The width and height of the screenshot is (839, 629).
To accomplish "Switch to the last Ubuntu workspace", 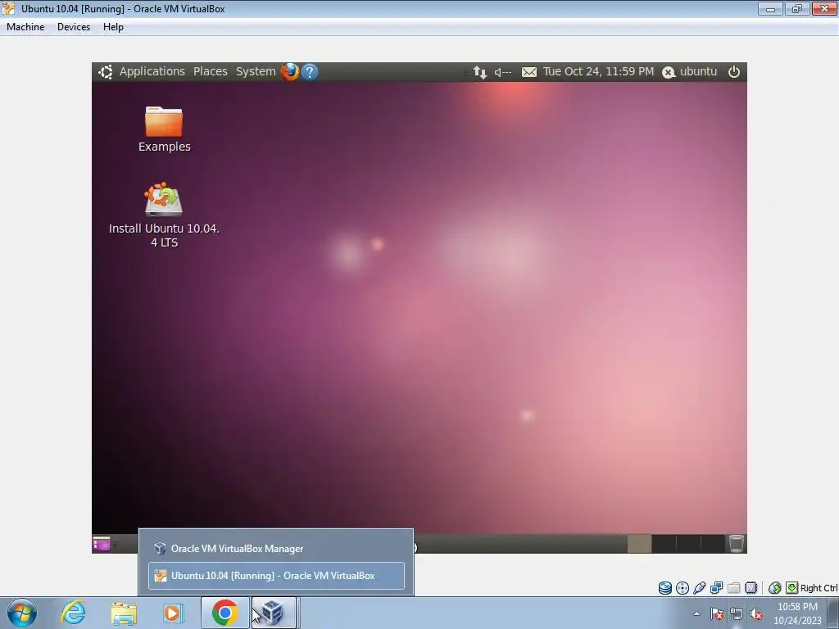I will click(713, 544).
